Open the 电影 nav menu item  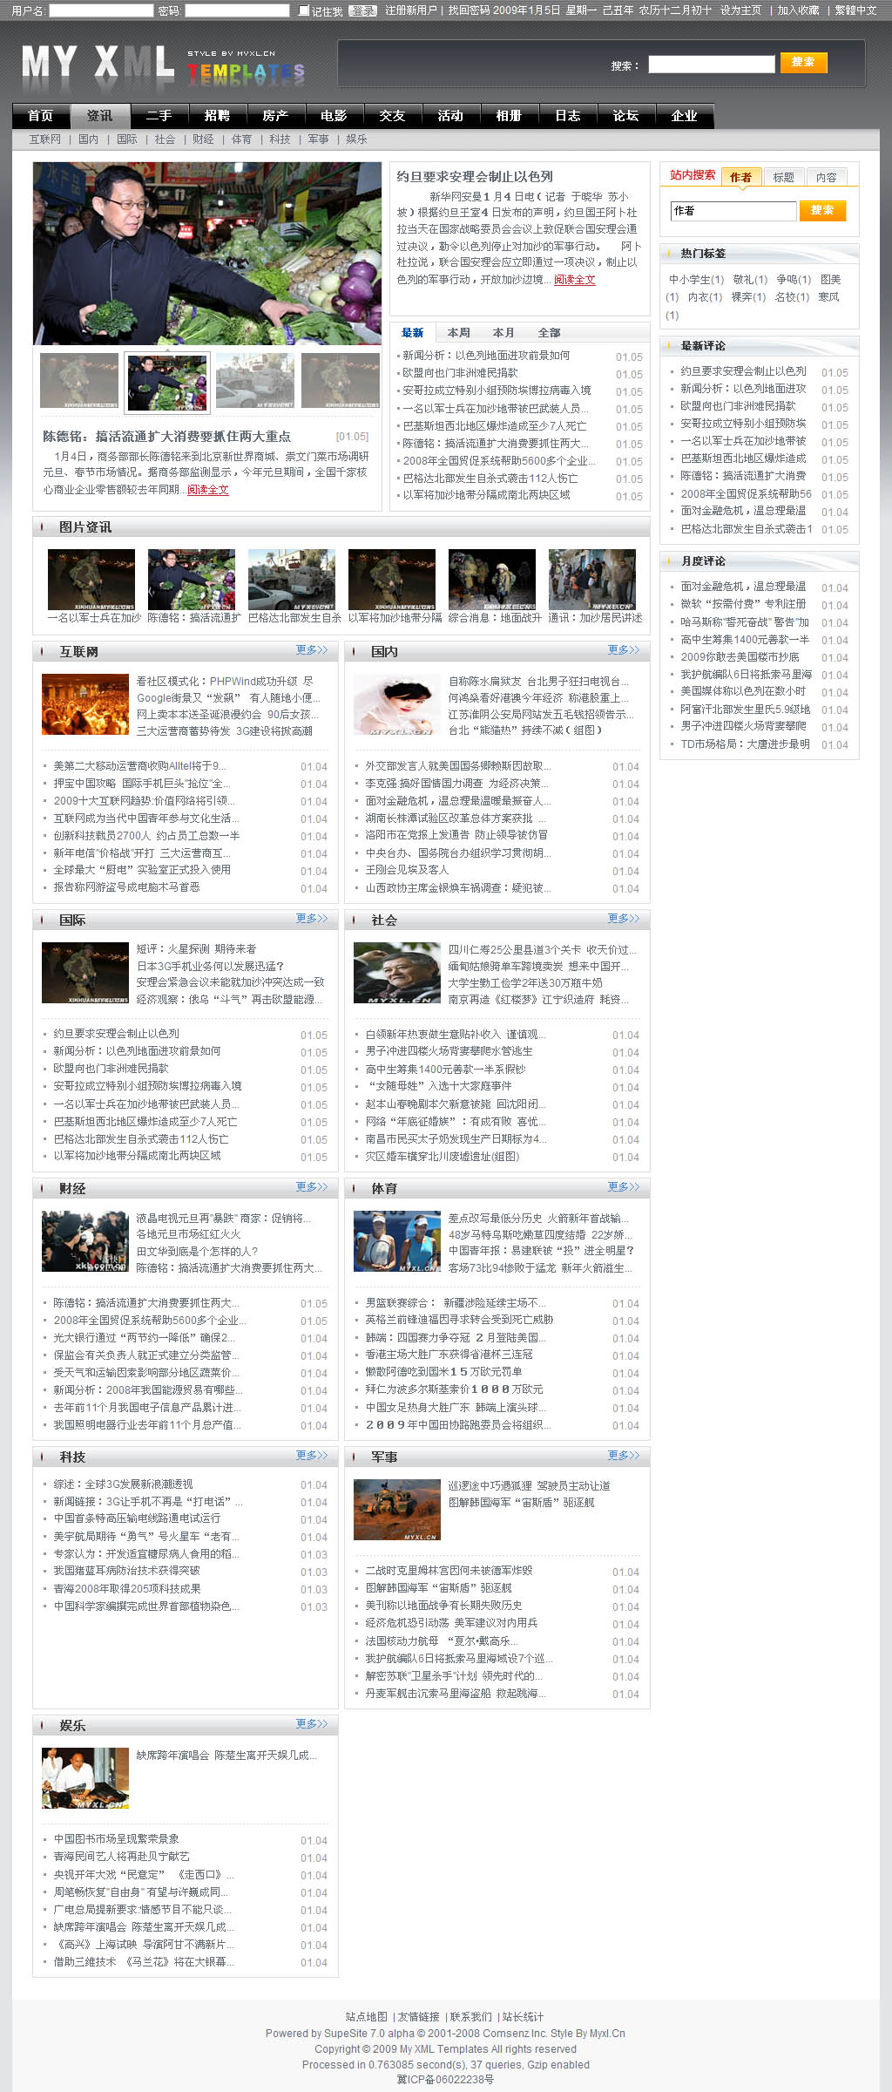tap(334, 116)
